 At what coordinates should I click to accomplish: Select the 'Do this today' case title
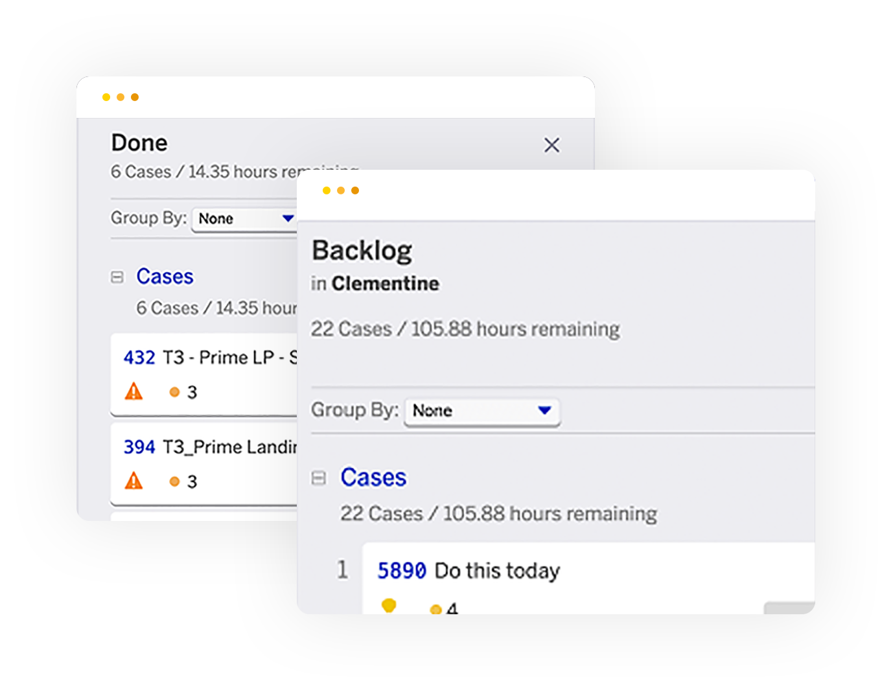click(x=497, y=571)
